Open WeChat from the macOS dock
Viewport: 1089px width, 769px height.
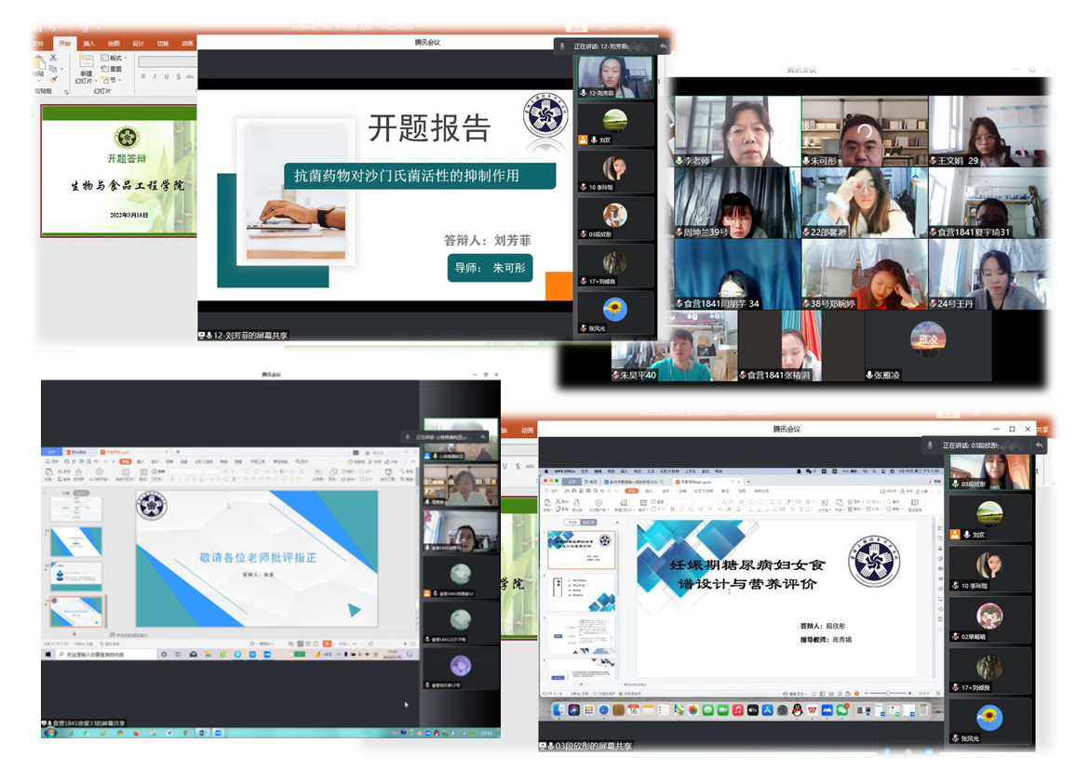(842, 710)
